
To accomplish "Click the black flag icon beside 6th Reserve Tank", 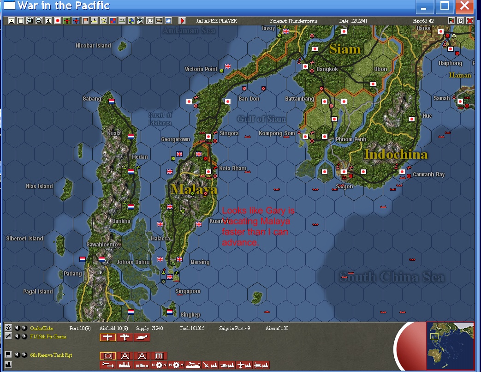I will click(x=8, y=354).
